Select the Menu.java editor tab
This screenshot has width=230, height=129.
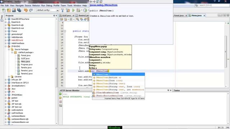pyautogui.click(x=197, y=15)
